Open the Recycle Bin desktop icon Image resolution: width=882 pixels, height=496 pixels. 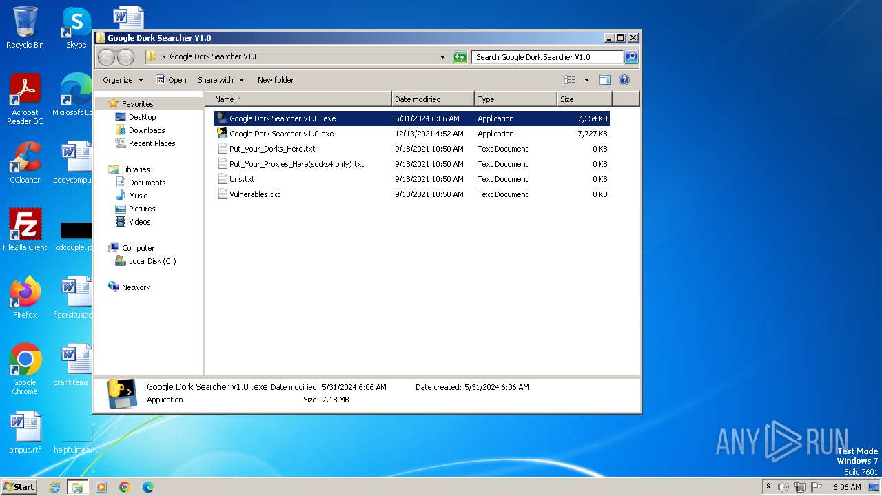click(25, 28)
